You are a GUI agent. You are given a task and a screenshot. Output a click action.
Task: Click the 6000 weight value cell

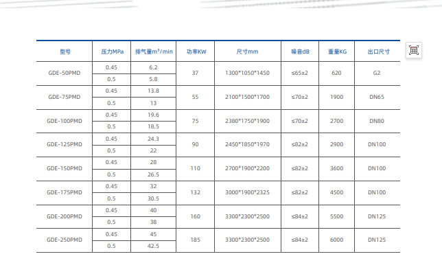(336, 240)
